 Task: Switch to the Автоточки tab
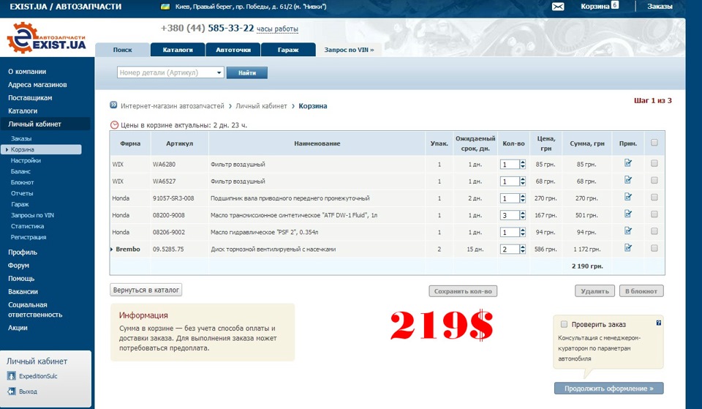click(233, 50)
